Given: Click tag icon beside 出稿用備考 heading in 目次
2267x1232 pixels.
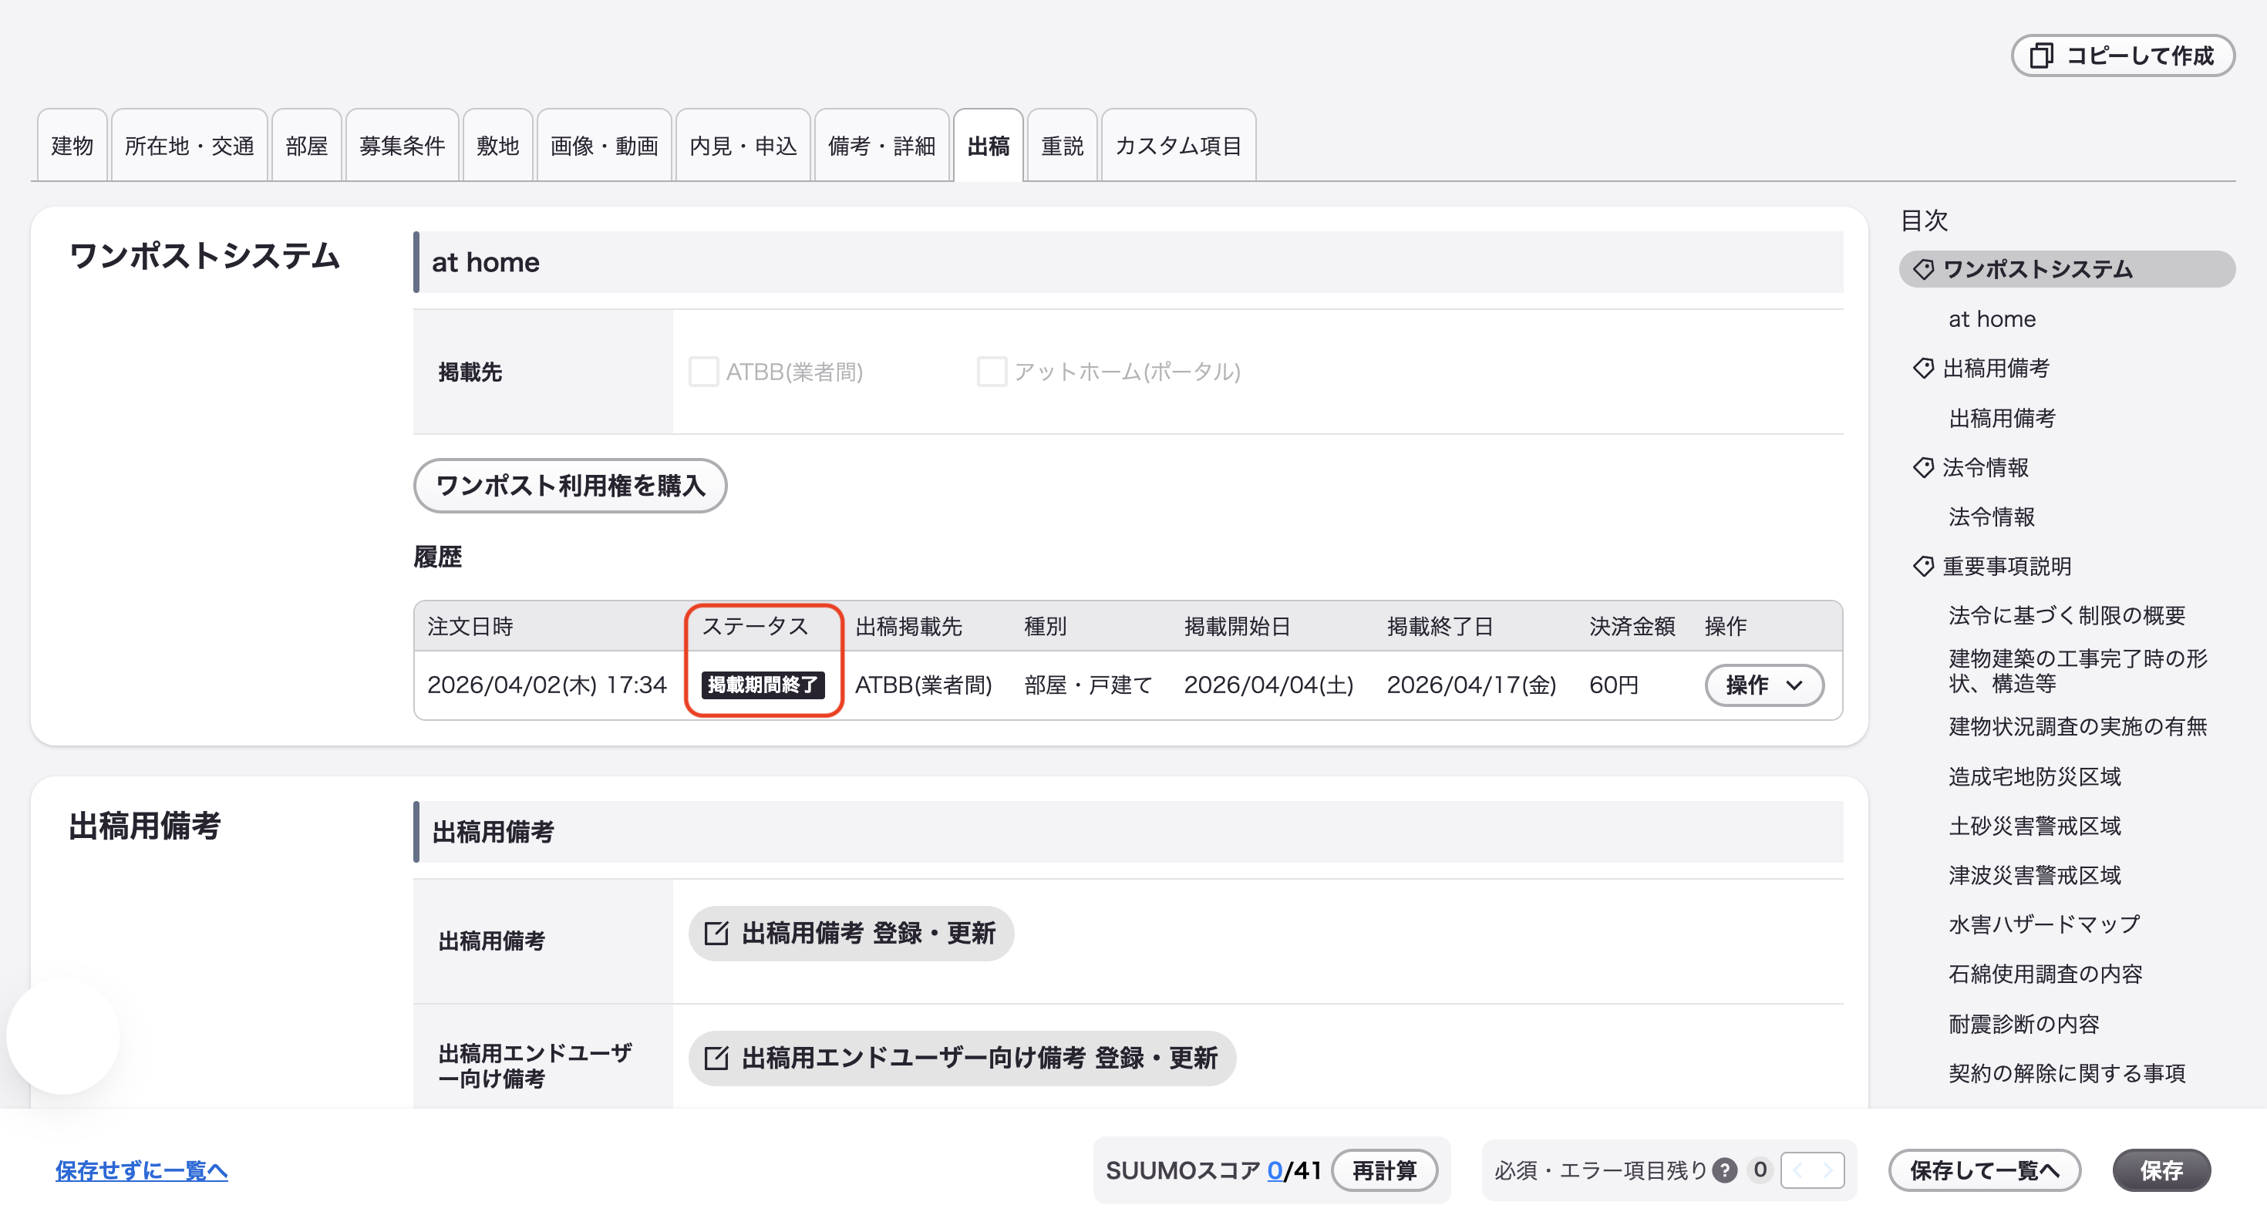Looking at the screenshot, I should pos(1923,368).
